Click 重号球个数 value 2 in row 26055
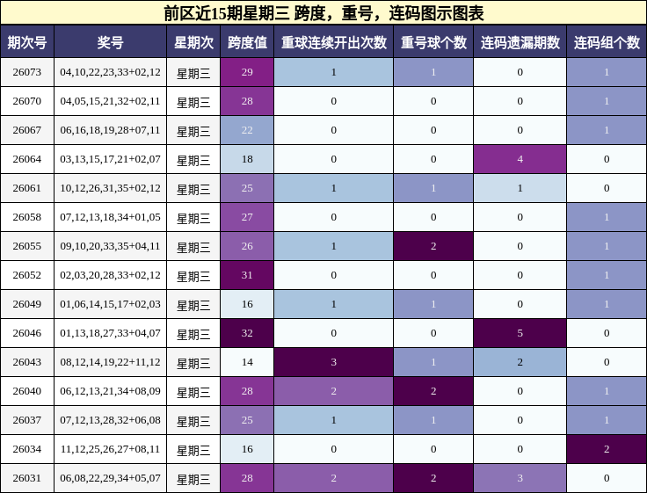 [433, 246]
